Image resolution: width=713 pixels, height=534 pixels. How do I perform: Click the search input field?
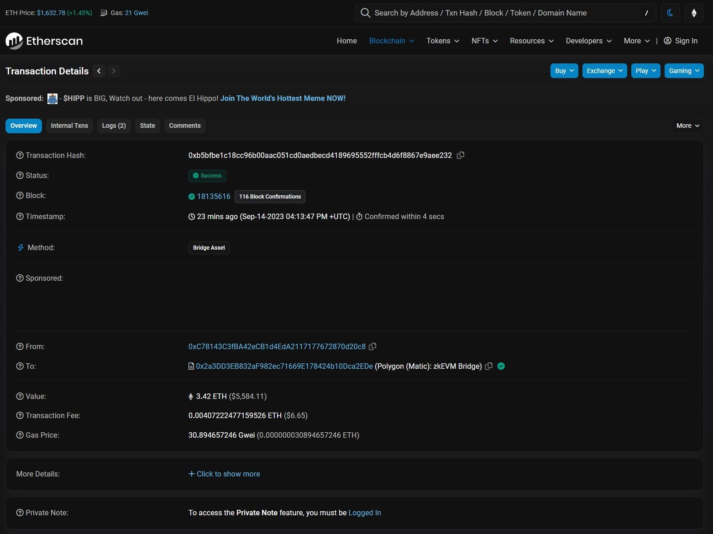[x=502, y=13]
